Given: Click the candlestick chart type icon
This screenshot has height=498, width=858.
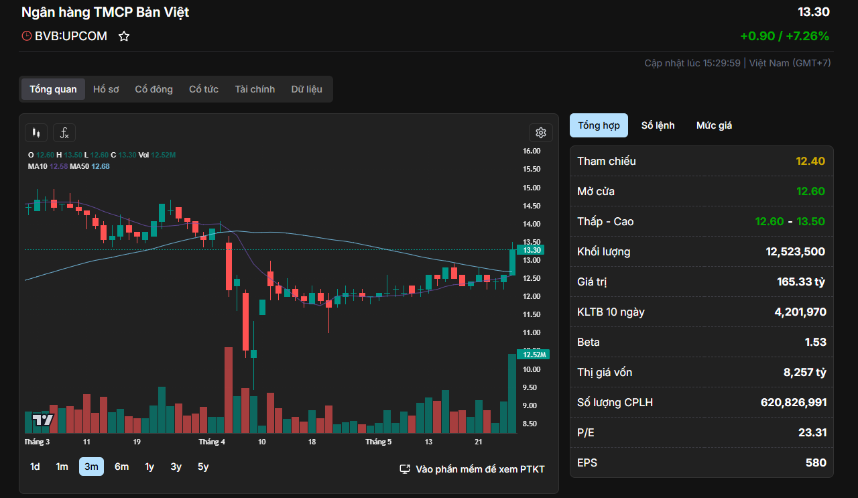Looking at the screenshot, I should [x=36, y=133].
